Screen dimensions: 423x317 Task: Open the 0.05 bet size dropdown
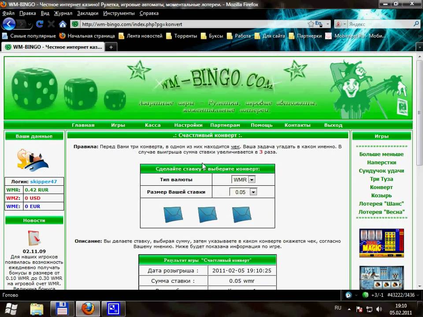243,192
